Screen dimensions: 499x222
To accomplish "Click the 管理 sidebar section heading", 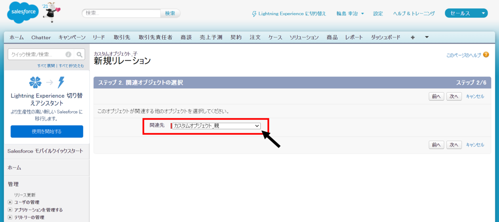I will click(13, 184).
